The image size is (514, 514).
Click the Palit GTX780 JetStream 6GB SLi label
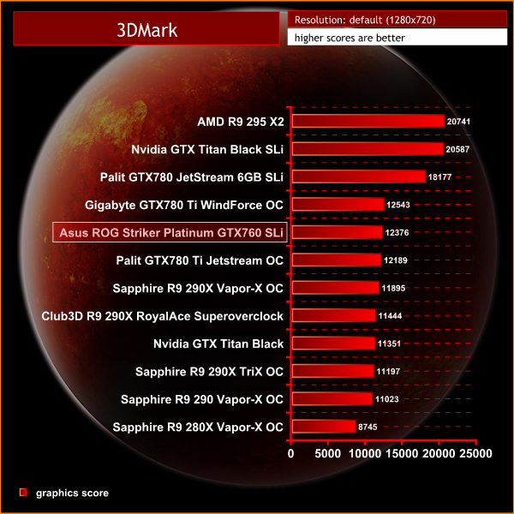pyautogui.click(x=191, y=177)
